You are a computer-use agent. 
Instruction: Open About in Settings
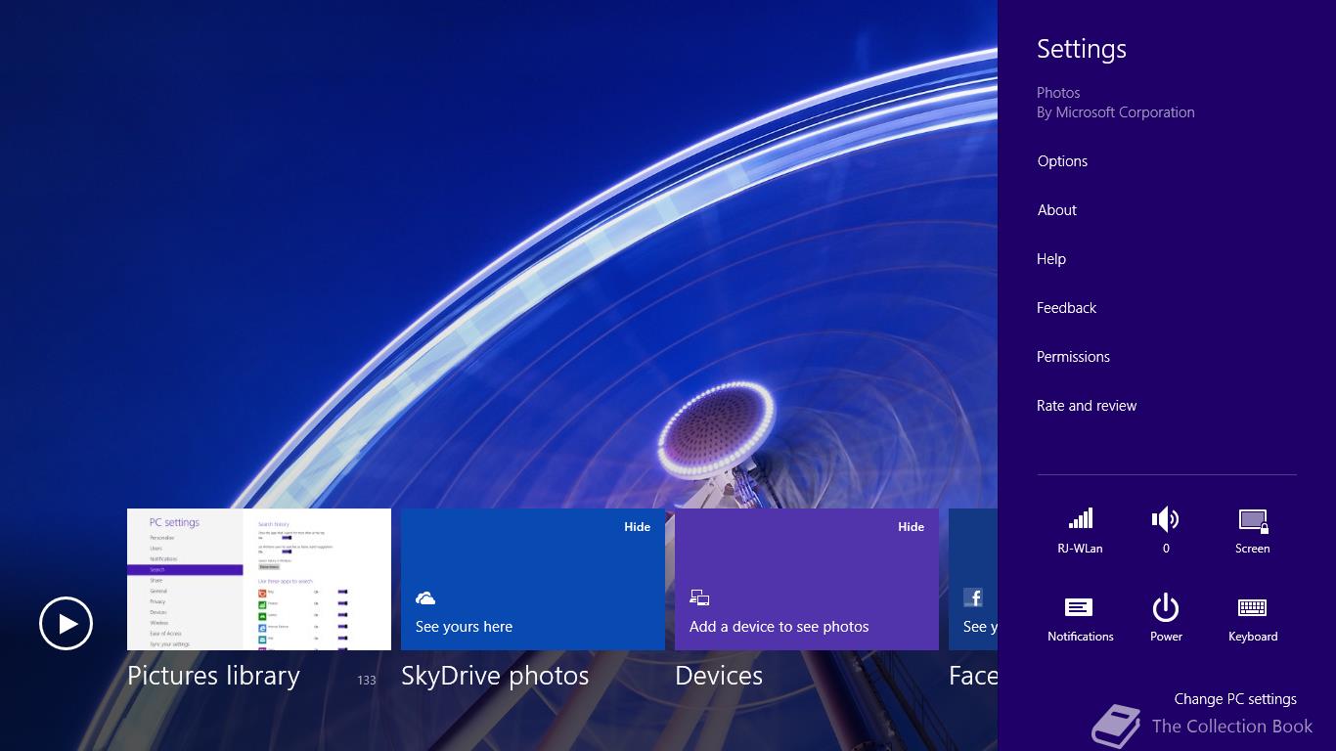(1057, 210)
